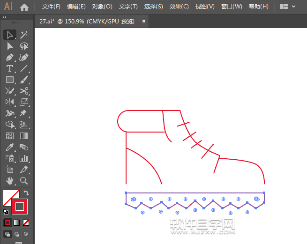Click the tools panel gripper handle
This screenshot has height=244, width=307.
[x=17, y=22]
